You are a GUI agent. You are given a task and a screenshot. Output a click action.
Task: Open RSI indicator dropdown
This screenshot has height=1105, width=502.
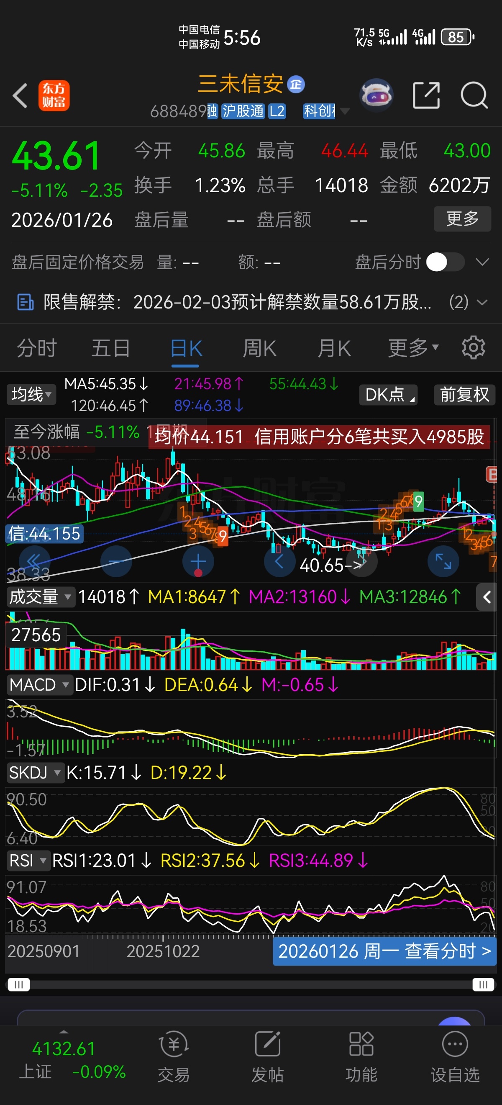[x=28, y=861]
